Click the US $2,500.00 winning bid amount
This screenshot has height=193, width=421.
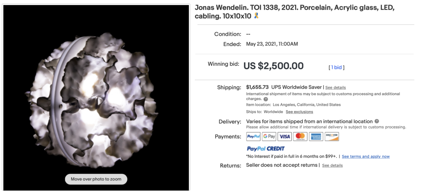tap(274, 66)
